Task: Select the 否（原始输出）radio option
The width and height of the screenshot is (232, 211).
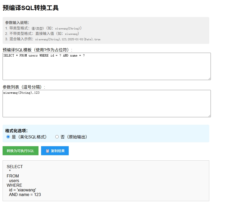Action: point(57,137)
